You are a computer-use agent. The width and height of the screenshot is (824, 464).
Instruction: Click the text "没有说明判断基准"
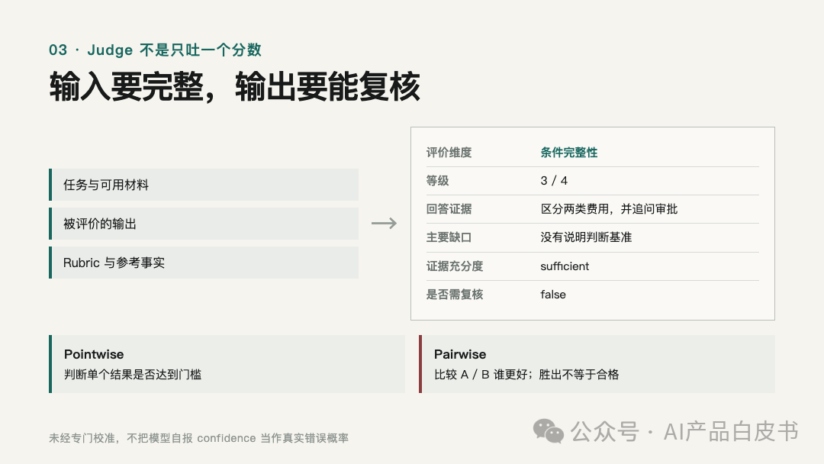(x=586, y=237)
